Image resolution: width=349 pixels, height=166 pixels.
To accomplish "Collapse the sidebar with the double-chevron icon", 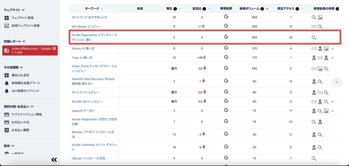I will click(54, 160).
